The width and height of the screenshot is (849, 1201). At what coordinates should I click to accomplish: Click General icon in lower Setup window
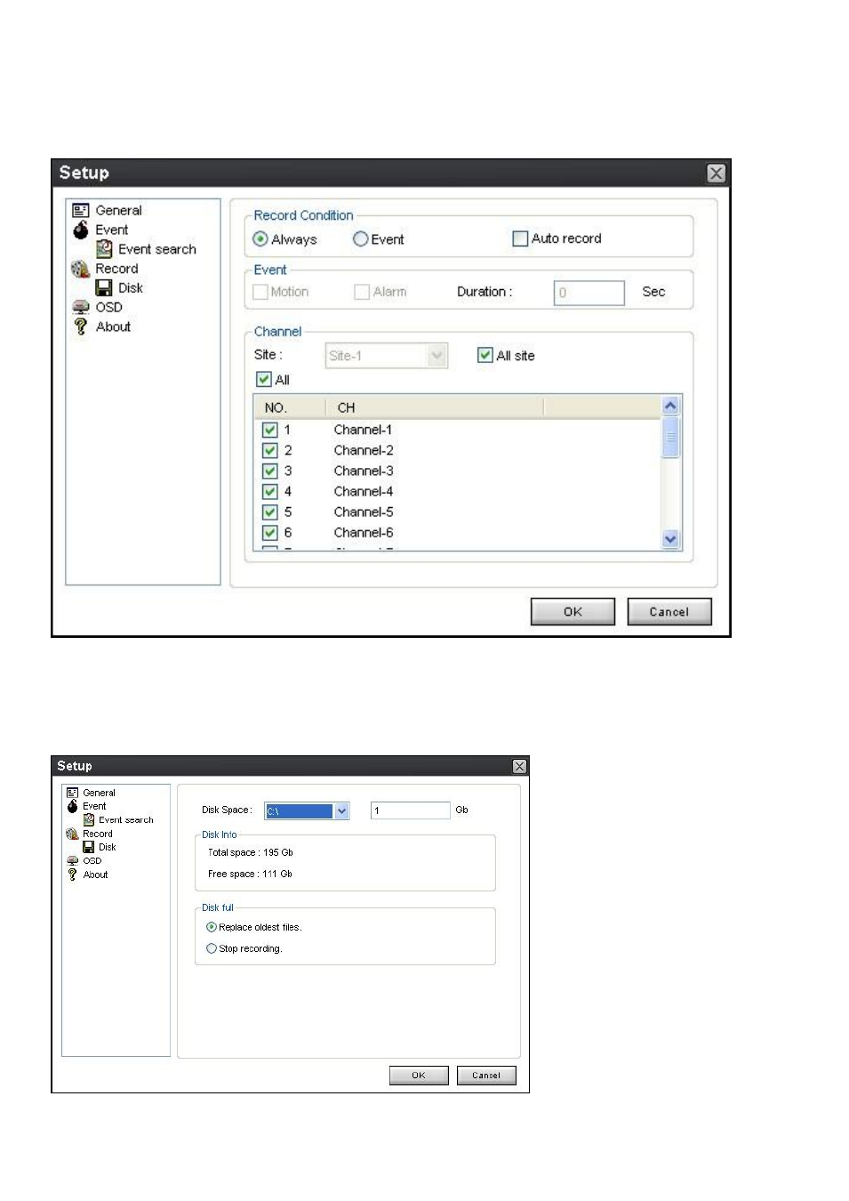[x=73, y=793]
